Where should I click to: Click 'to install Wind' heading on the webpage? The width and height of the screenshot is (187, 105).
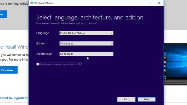[14, 47]
